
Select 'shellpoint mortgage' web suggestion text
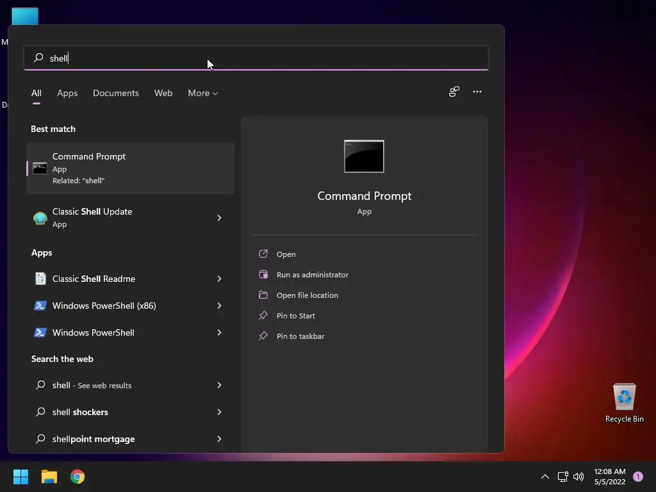94,438
